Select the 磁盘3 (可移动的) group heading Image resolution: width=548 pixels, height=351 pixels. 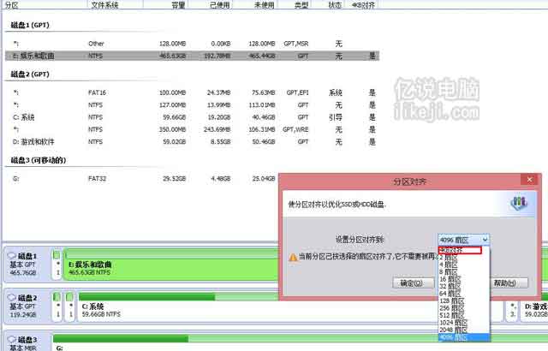pyautogui.click(x=39, y=160)
